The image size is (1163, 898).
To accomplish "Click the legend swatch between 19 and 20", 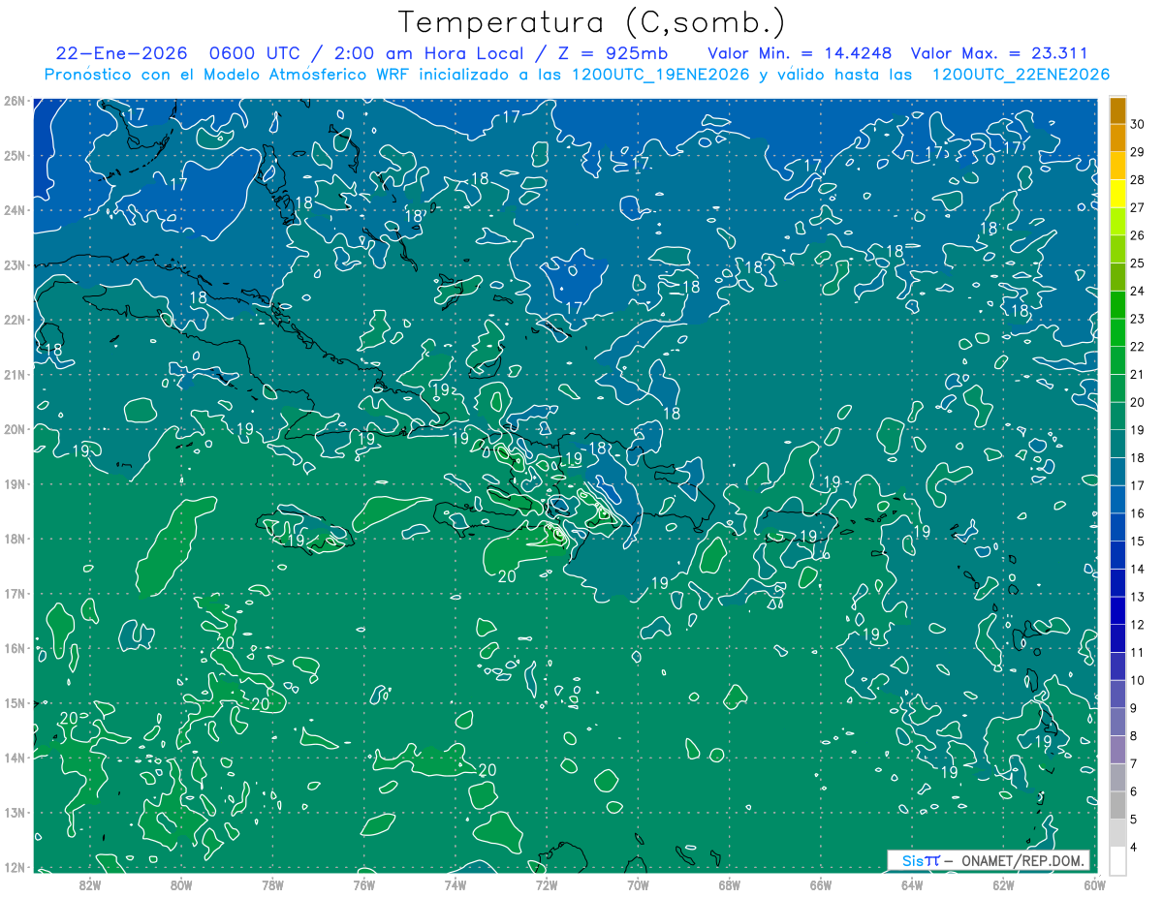I will tap(1117, 416).
